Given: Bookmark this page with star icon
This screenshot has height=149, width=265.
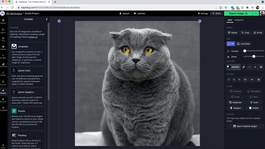Looking at the screenshot, I should click(226, 7).
